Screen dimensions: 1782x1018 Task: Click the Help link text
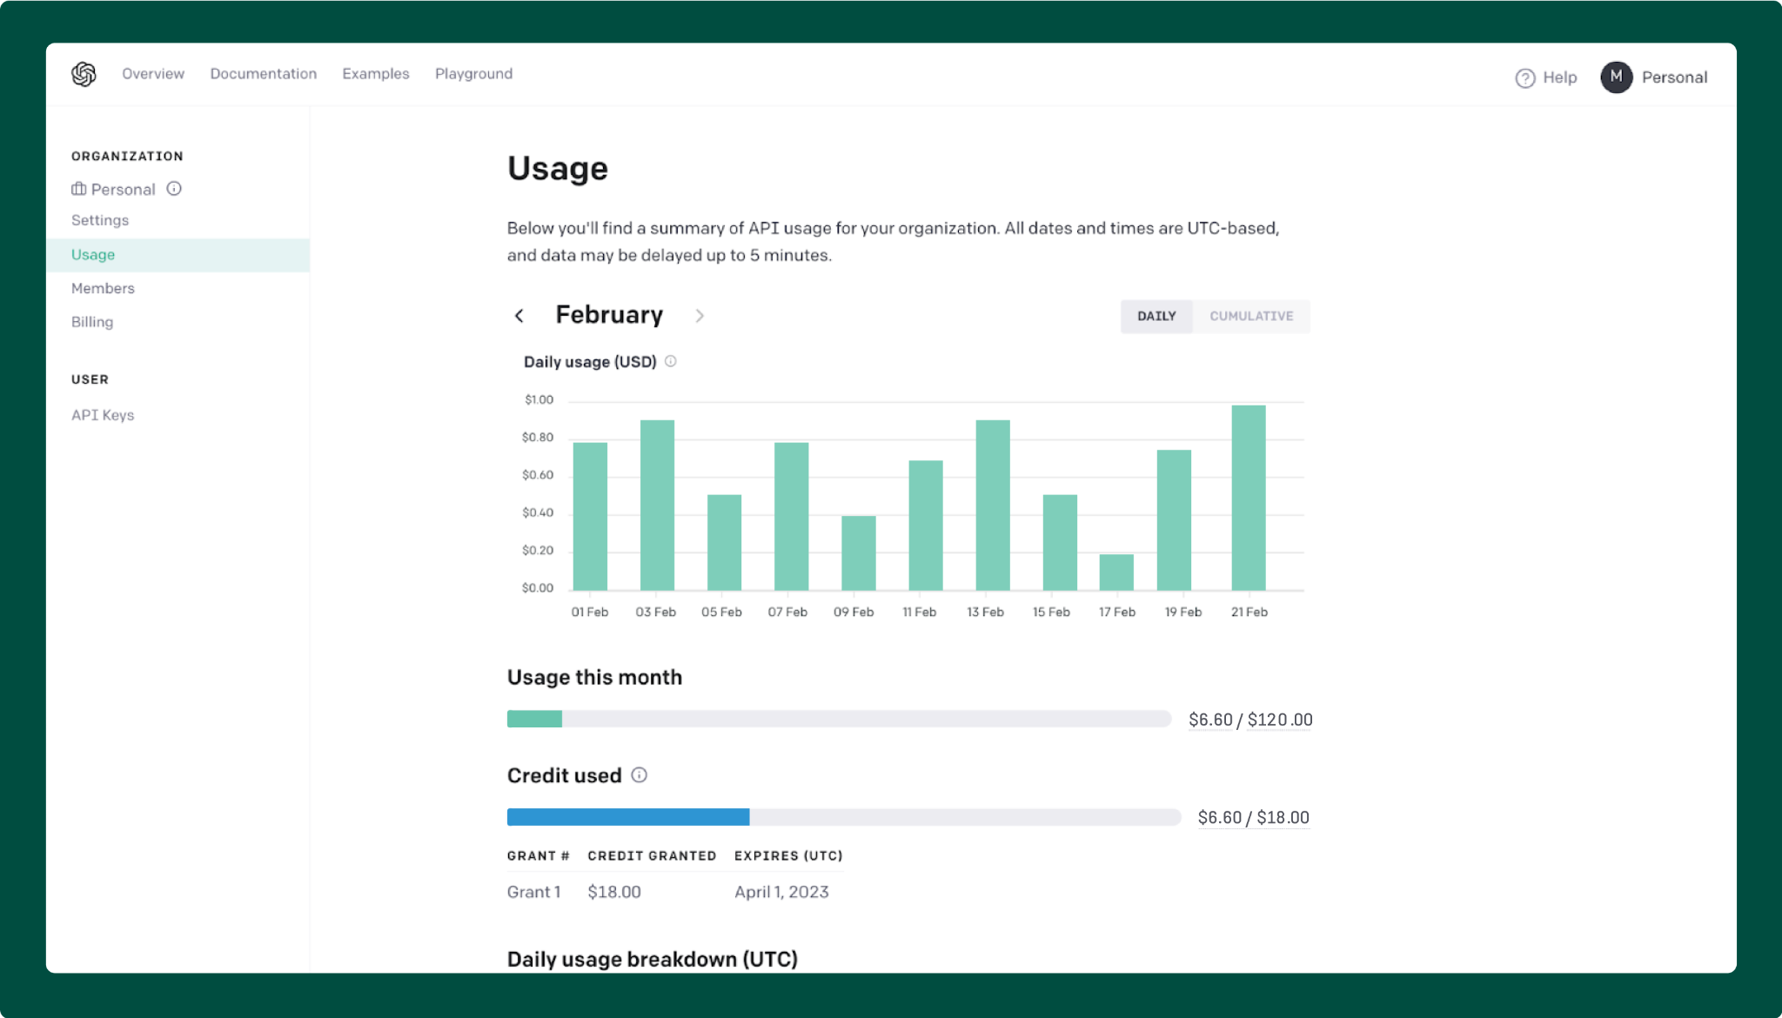[x=1560, y=77]
